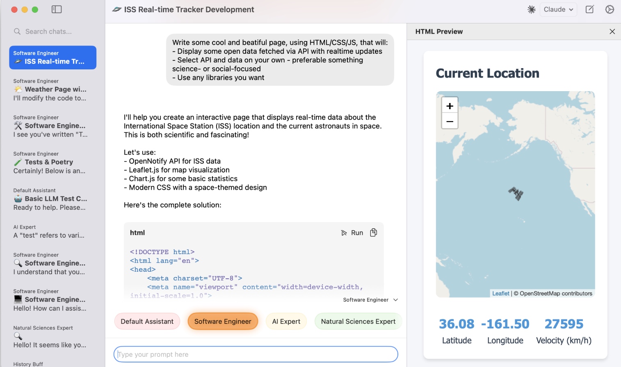
Task: Click the HTML Preview panel title
Action: [439, 32]
